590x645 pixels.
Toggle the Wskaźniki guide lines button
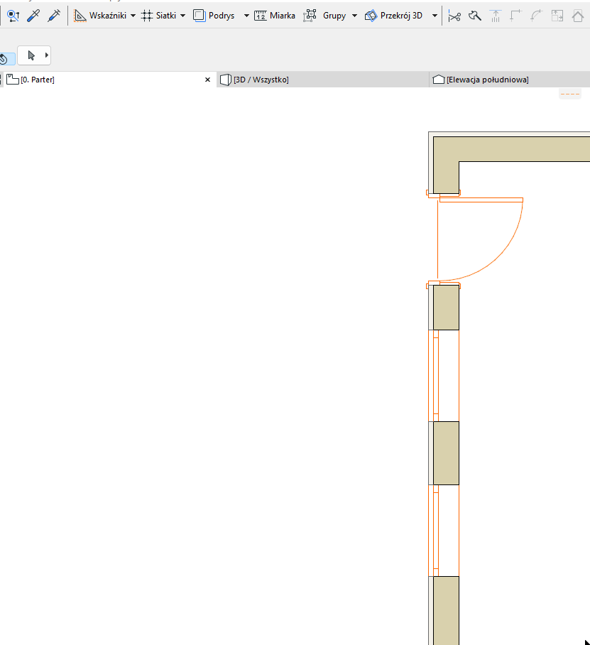coord(102,15)
